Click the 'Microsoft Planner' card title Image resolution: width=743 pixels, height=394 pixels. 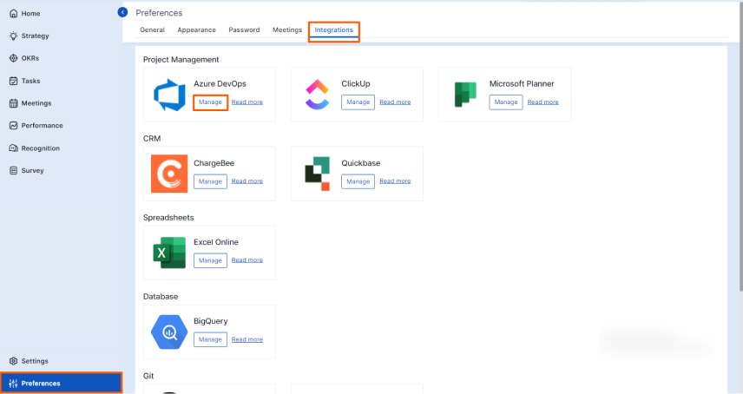(x=522, y=84)
